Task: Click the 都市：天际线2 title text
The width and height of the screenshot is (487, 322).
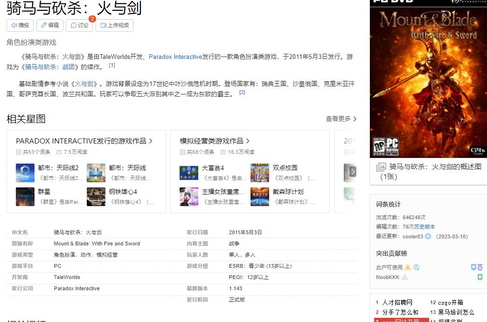Action: 58,168
